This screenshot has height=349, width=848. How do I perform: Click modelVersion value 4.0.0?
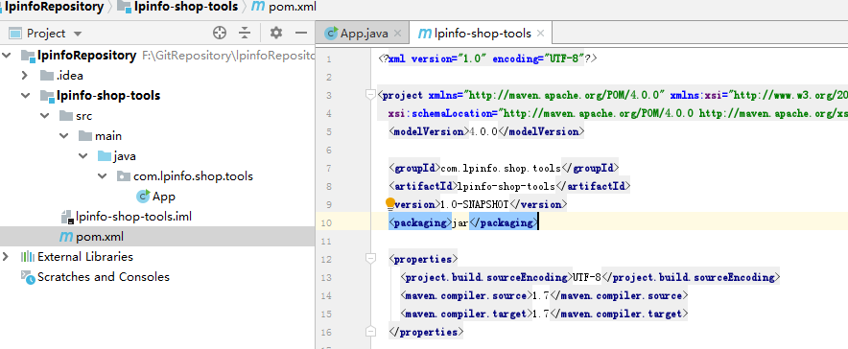[483, 131]
